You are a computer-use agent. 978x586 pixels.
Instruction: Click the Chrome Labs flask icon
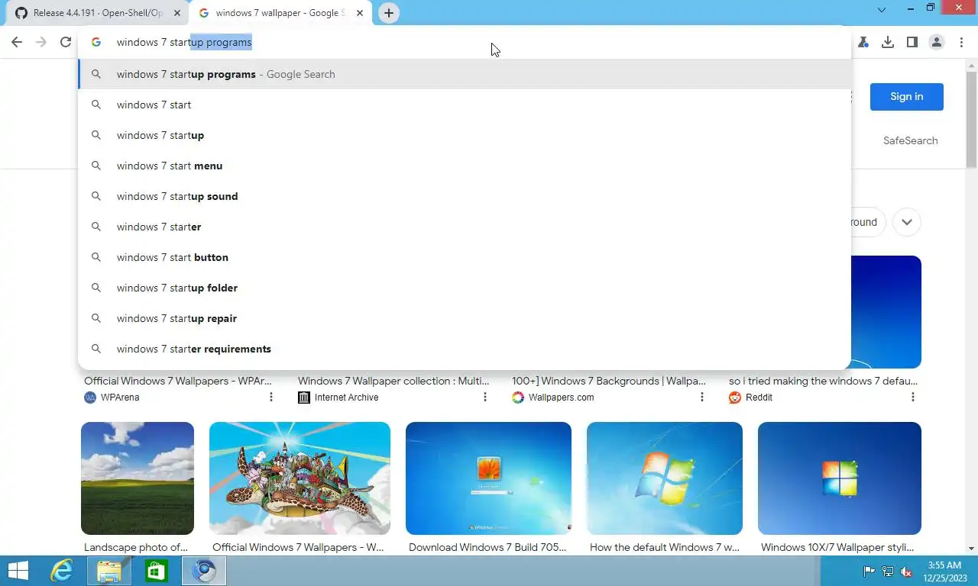863,42
